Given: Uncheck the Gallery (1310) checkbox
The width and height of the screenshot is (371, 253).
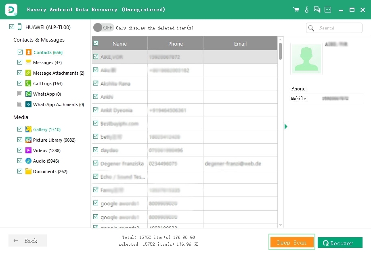Looking at the screenshot, I should pos(20,129).
